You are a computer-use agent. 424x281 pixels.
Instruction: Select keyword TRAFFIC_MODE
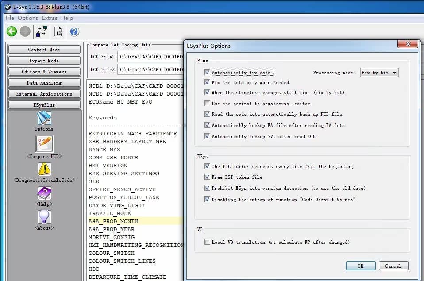tap(109, 213)
